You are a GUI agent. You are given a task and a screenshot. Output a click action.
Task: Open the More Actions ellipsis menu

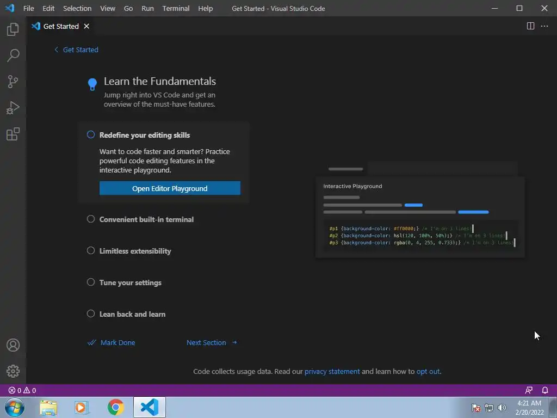[544, 26]
